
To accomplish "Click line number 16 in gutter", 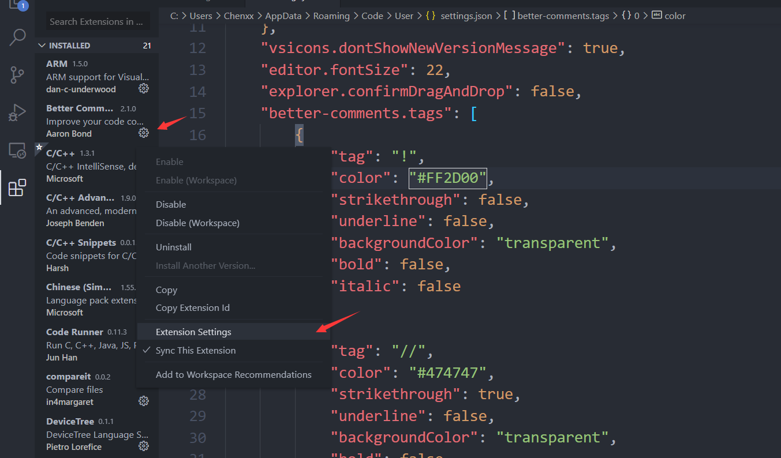I will click(197, 135).
